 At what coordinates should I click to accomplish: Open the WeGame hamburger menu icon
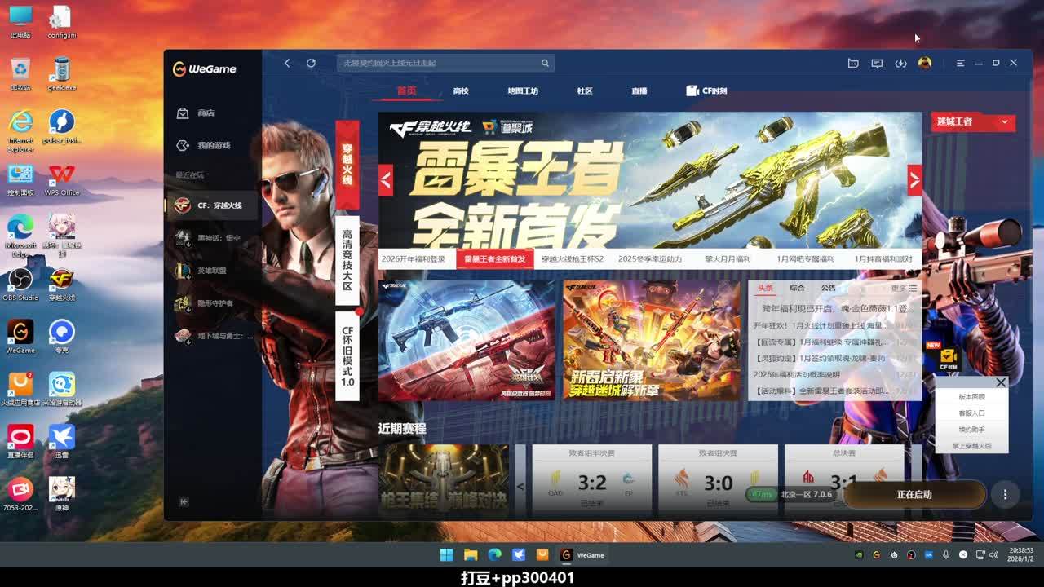click(x=960, y=63)
